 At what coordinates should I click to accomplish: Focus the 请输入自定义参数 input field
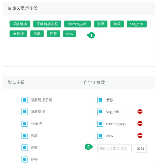pos(114,148)
